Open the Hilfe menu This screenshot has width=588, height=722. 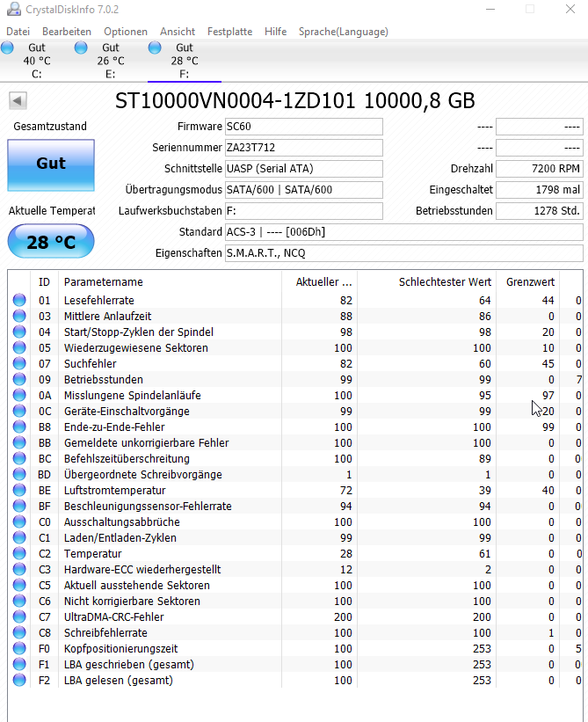(x=276, y=32)
